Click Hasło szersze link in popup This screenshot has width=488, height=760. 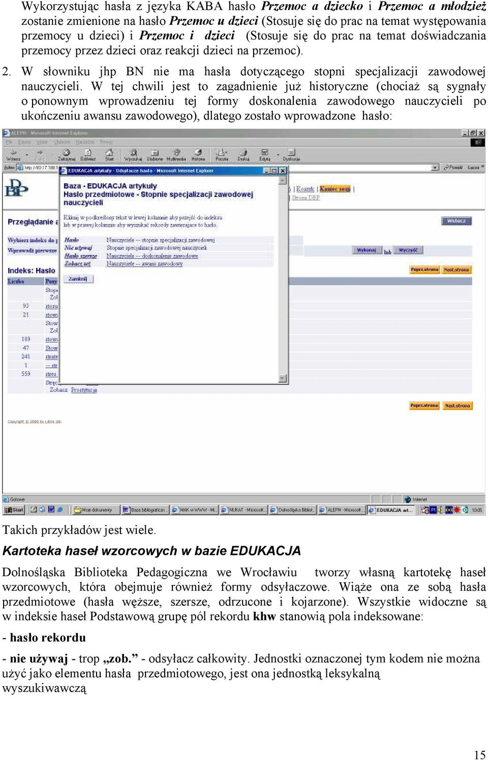click(80, 256)
